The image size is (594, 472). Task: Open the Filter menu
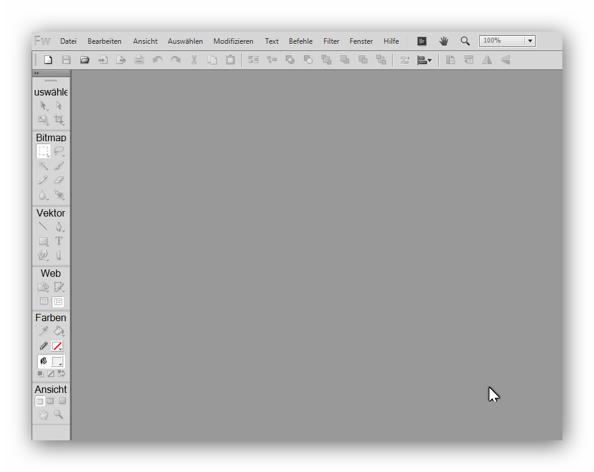[331, 41]
